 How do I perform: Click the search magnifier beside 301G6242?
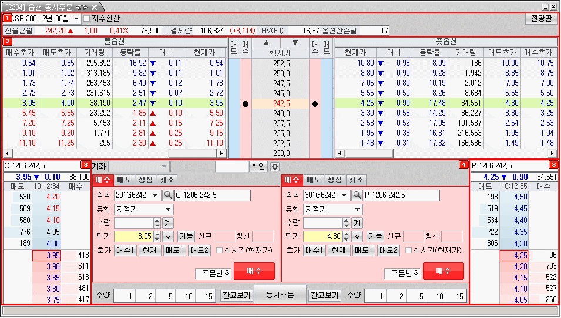click(x=357, y=195)
